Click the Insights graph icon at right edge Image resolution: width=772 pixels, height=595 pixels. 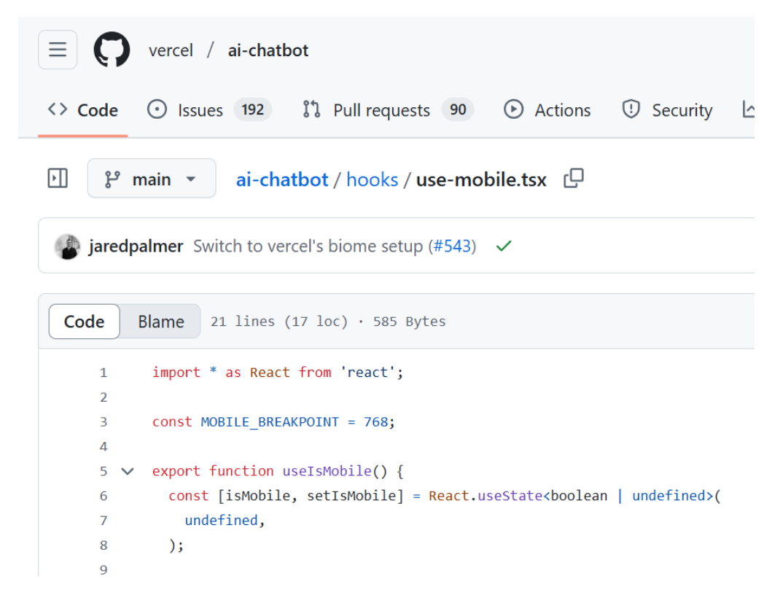coord(749,109)
